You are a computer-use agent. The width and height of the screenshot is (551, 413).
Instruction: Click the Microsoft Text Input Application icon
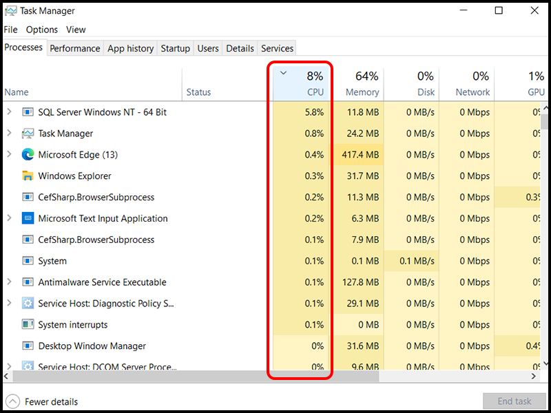point(28,218)
